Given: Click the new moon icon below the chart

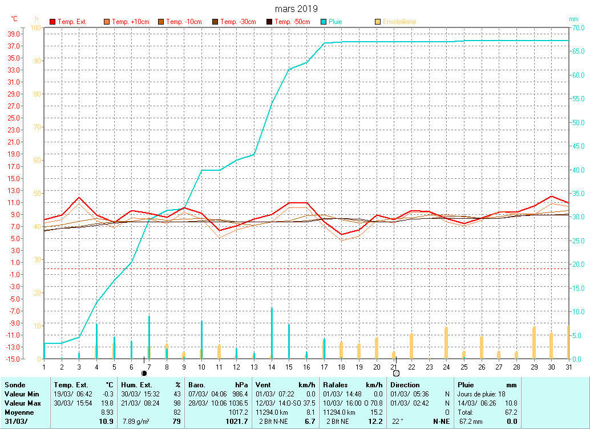Looking at the screenshot, I should (144, 373).
